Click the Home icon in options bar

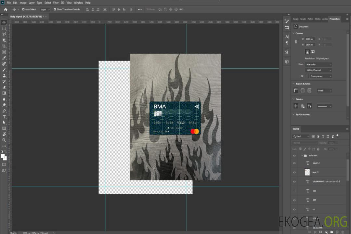click(6, 9)
